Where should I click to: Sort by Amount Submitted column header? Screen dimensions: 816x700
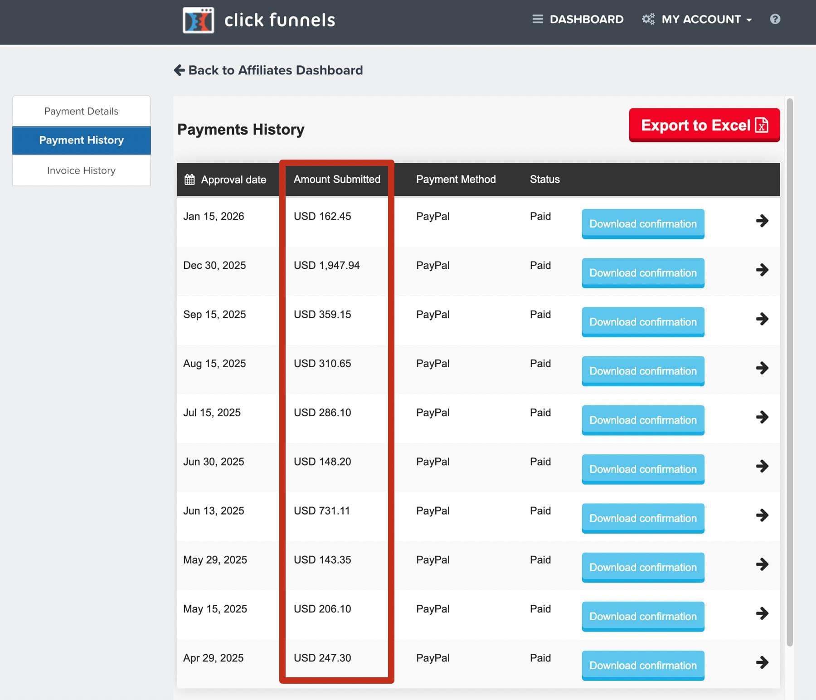coord(337,180)
